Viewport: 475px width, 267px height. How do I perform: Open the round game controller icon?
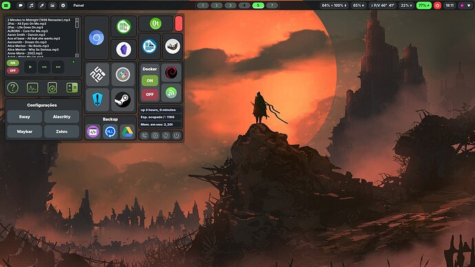[x=123, y=74]
